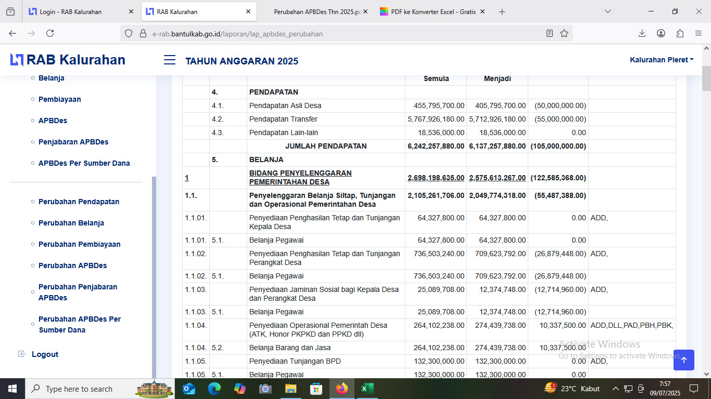
Task: Open the Camera app from taskbar
Action: 265,389
